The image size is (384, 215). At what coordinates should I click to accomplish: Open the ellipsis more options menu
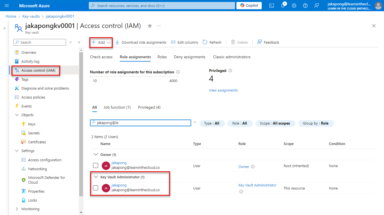tap(159, 26)
